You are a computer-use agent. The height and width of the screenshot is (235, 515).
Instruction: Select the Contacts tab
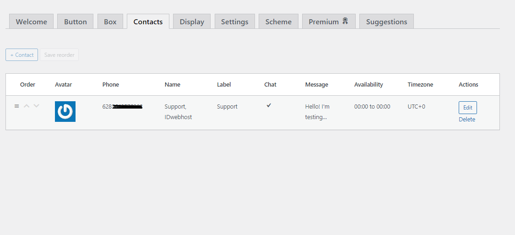148,22
